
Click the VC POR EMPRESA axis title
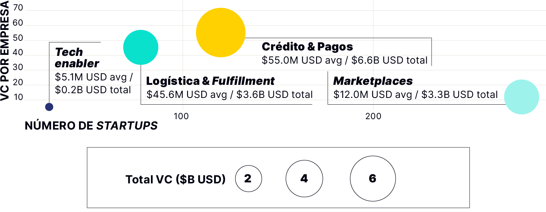[5, 50]
